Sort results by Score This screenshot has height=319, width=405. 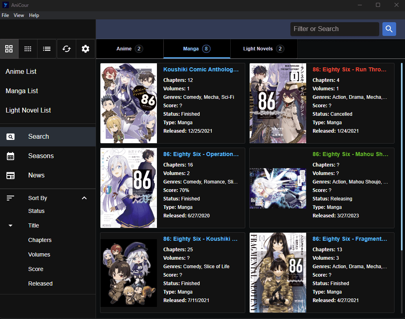tap(35, 269)
